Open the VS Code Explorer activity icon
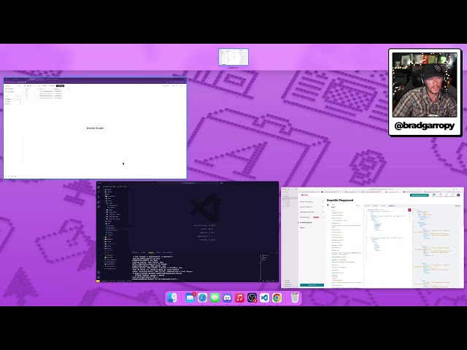The image size is (467, 350). coord(99,187)
